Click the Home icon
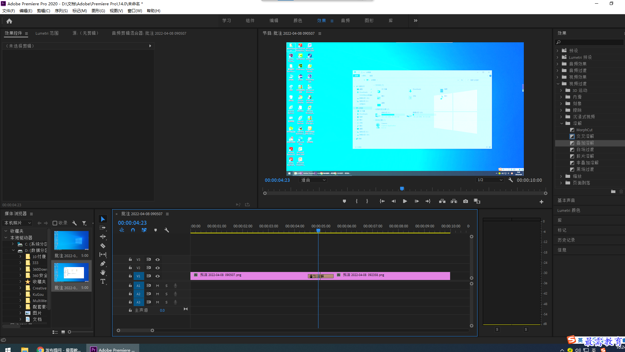Viewport: 625px width, 352px height. pos(9,21)
